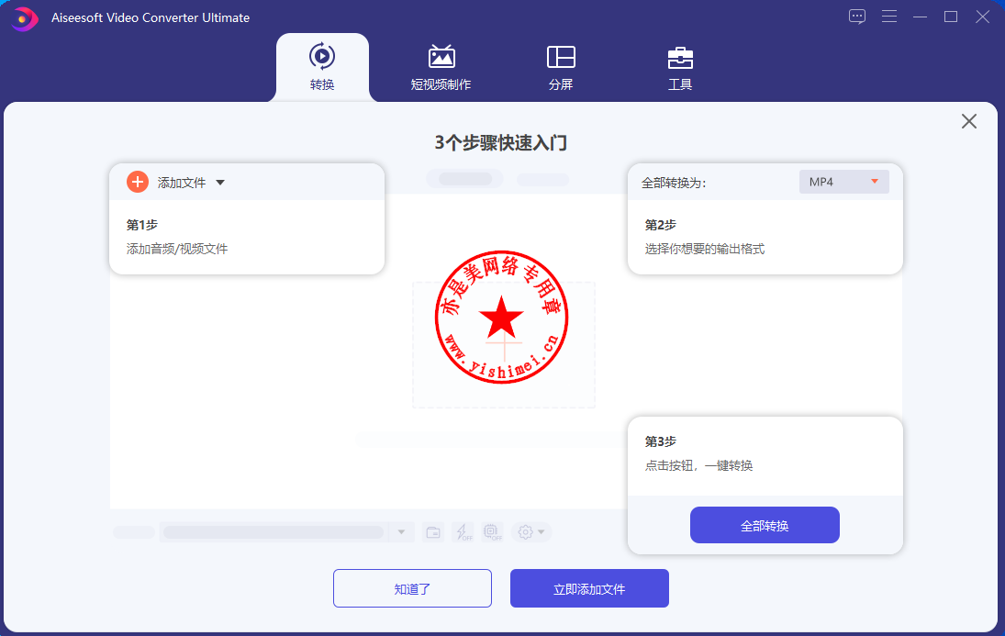1005x636 pixels.
Task: Expand the save path dropdown arrow
Action: tap(401, 532)
